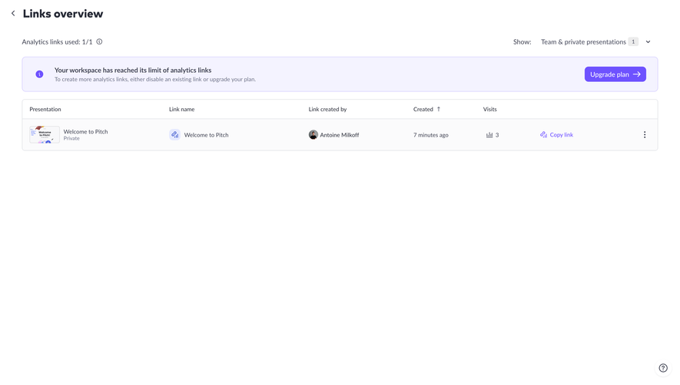Image resolution: width=680 pixels, height=385 pixels.
Task: Select the Welcome to Pitch link name
Action: tap(206, 135)
